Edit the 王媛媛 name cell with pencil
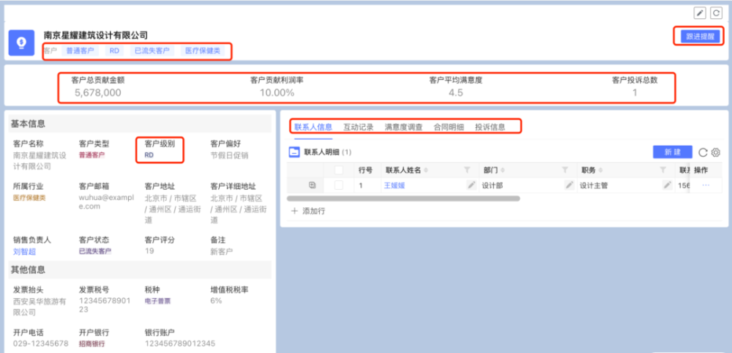Viewport: 732px width, 353px height. 471,185
